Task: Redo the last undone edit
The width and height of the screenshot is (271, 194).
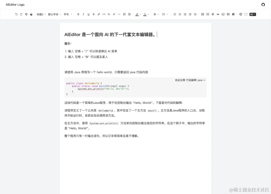Action: coord(21,14)
